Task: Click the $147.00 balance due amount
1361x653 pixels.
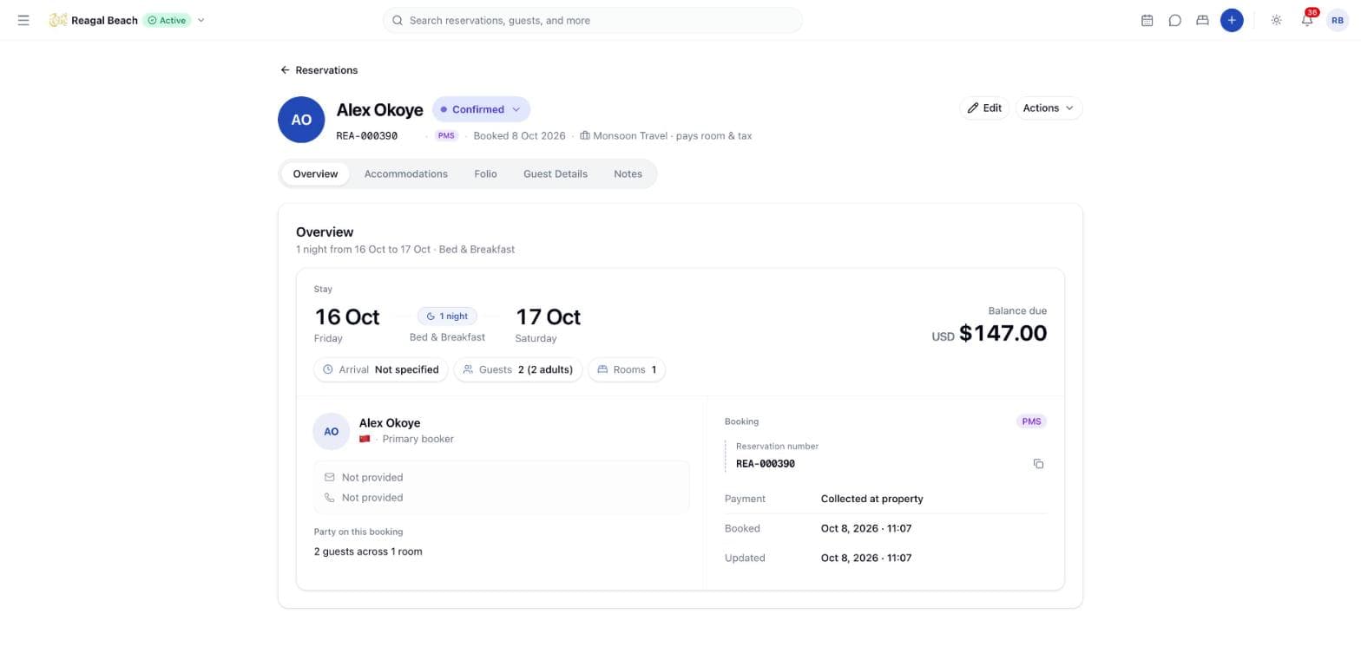Action: (x=1003, y=333)
